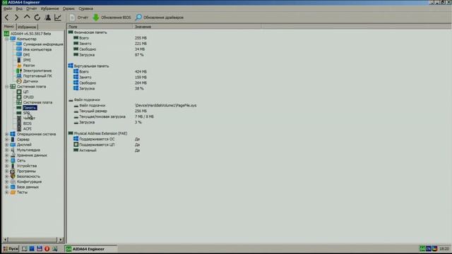Screen dimensions: 452x254
Task: Expand the Тесты tree node
Action: tap(6, 192)
